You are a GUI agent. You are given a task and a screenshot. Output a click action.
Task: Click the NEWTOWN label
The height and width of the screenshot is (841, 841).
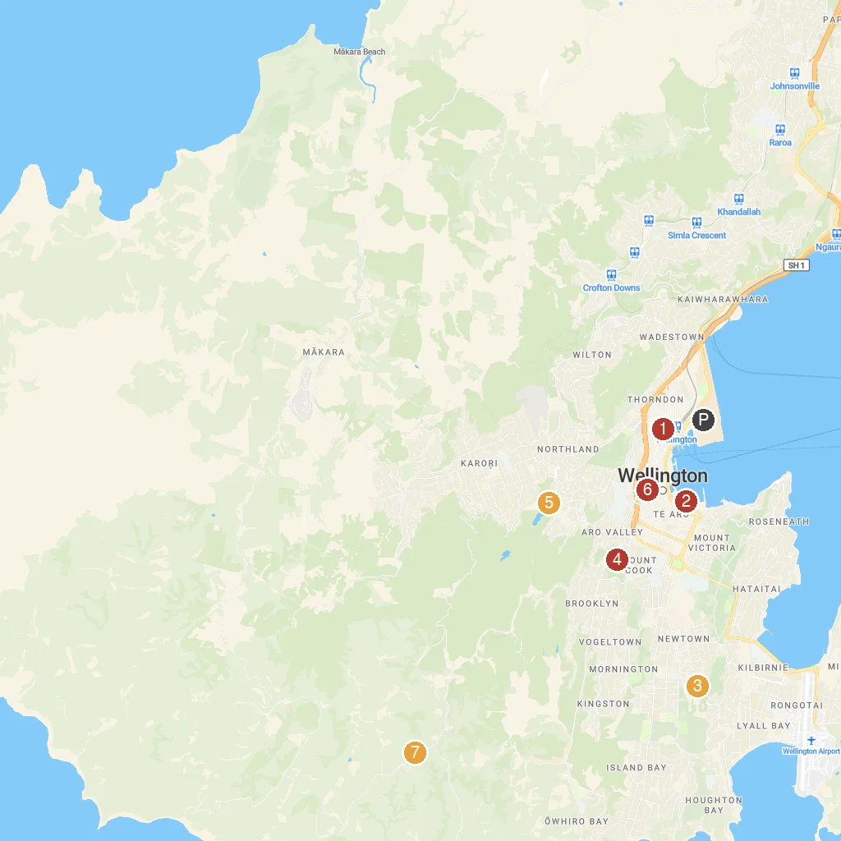[683, 639]
